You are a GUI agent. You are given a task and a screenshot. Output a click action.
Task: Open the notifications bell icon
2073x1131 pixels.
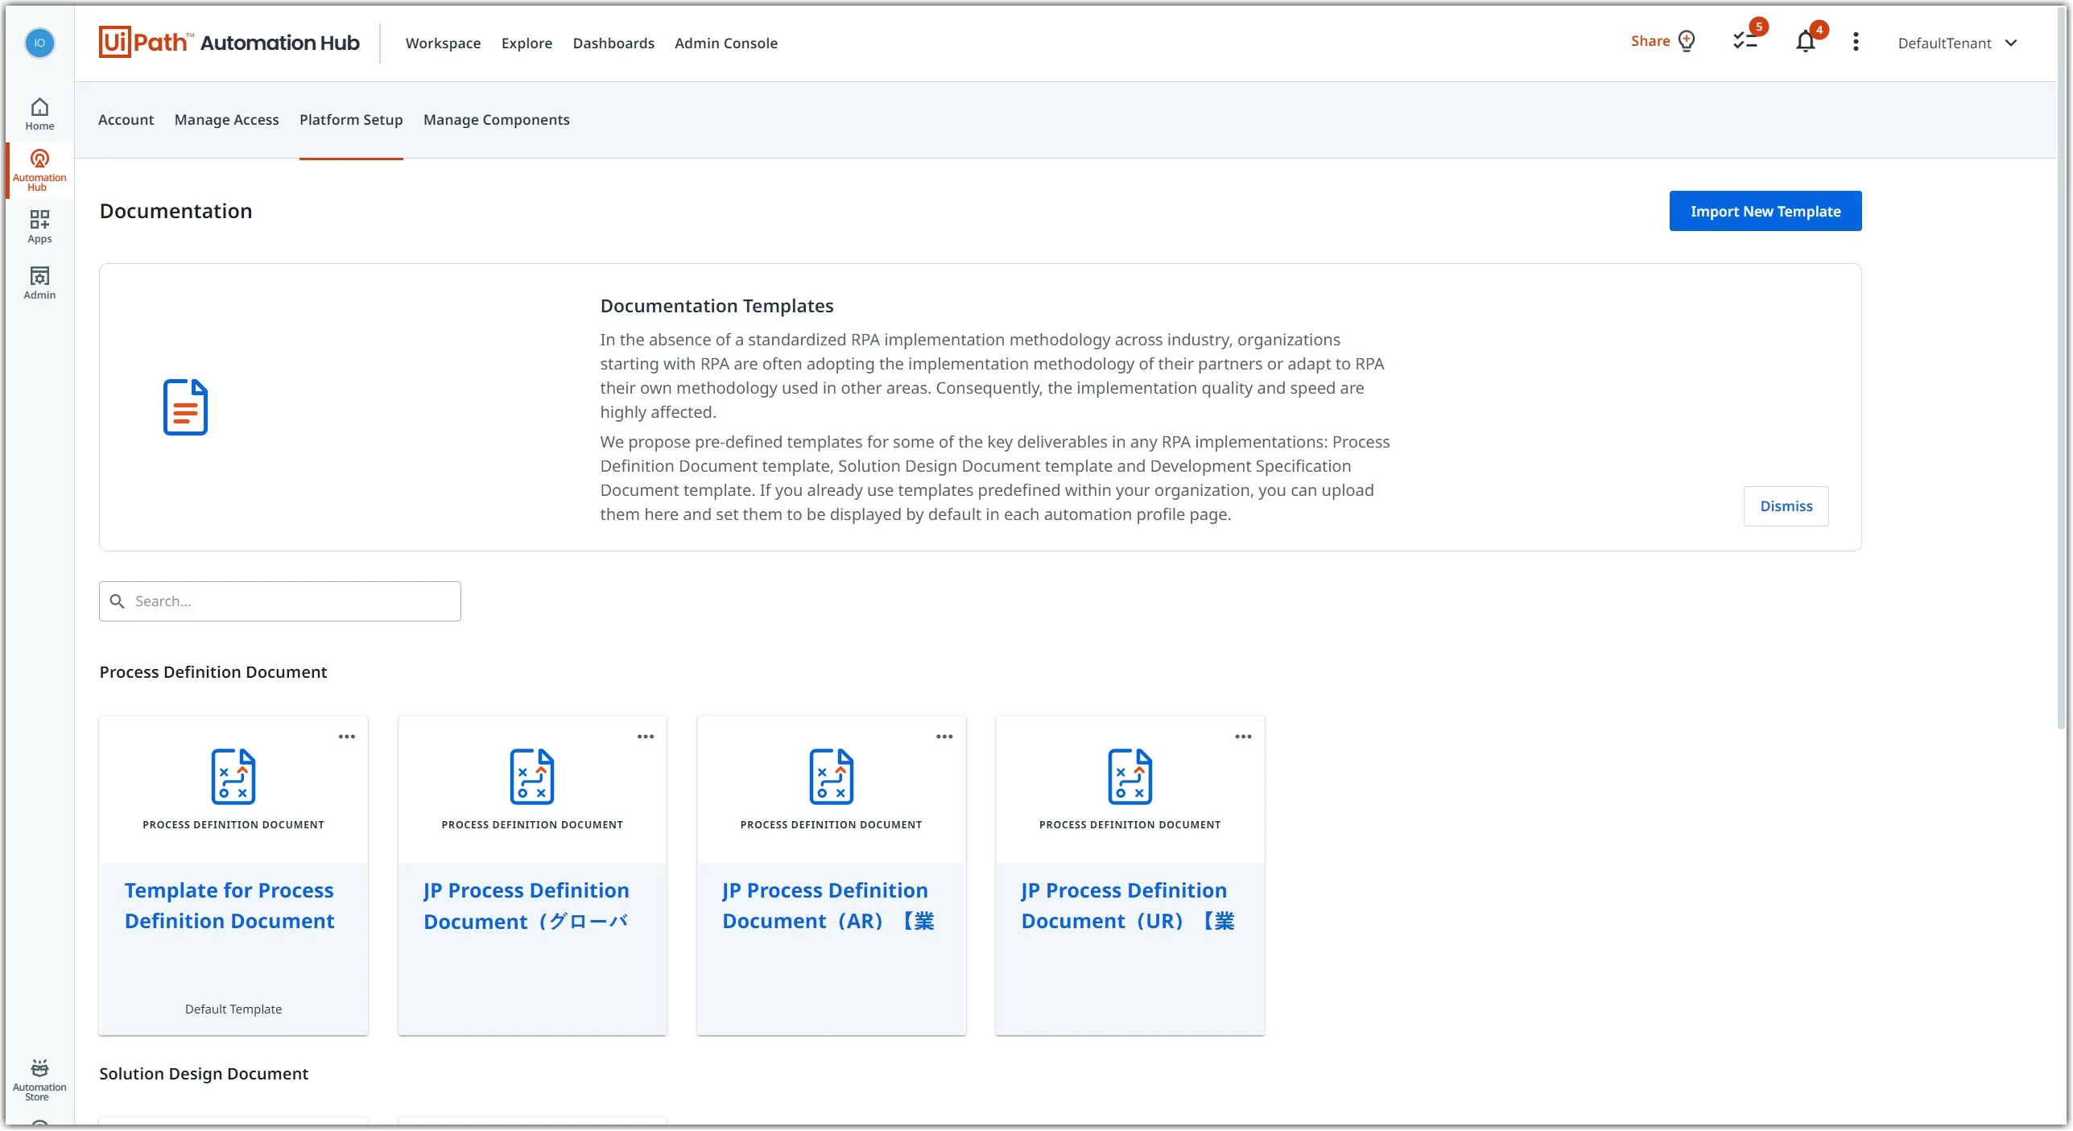[x=1806, y=40]
